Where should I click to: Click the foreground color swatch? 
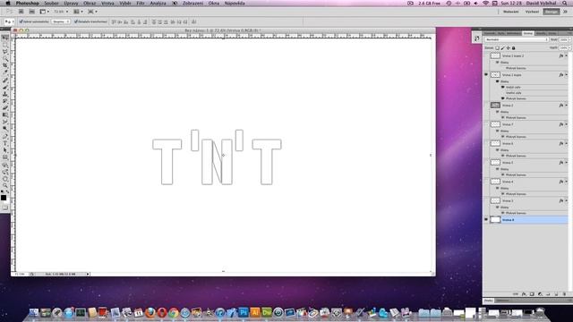[x=4, y=198]
